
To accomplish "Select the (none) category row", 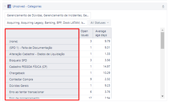I will point(42,41).
